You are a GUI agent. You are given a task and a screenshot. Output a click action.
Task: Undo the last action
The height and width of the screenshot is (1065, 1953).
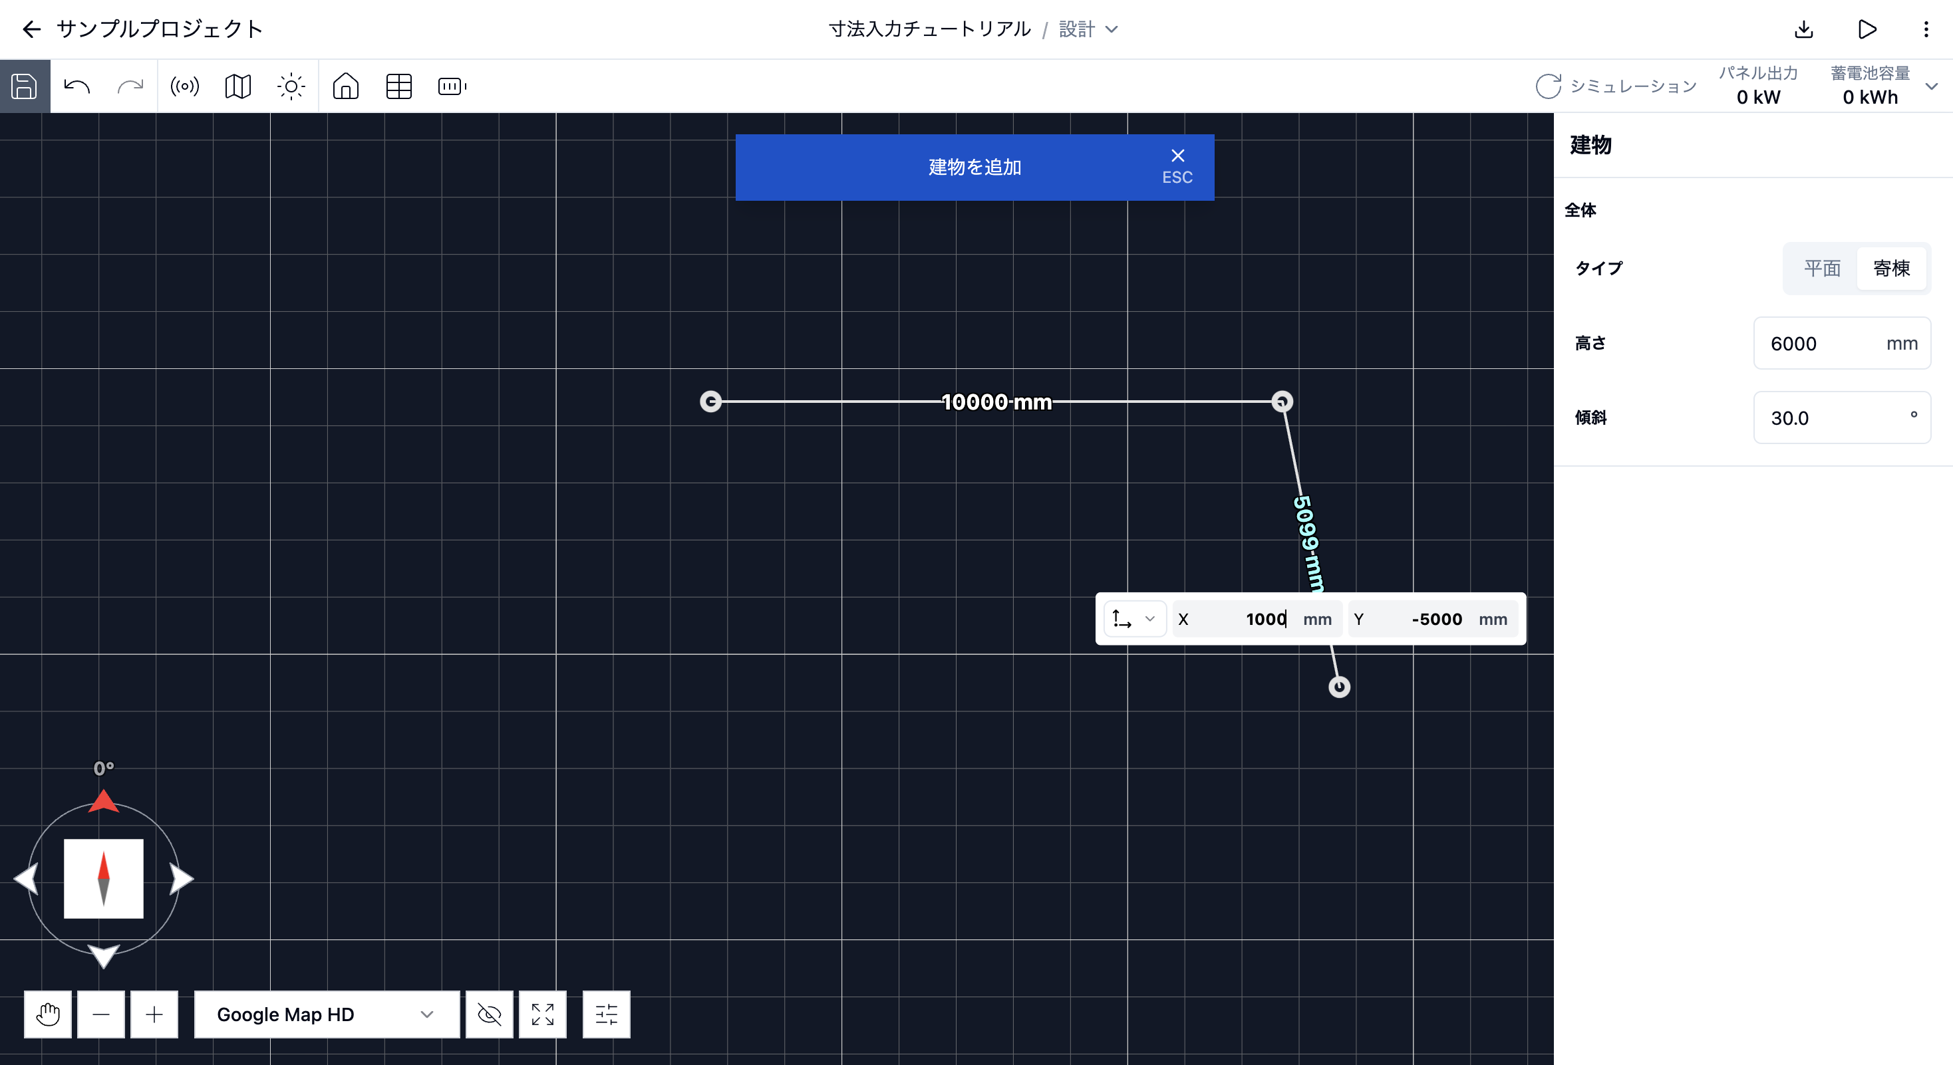tap(77, 86)
